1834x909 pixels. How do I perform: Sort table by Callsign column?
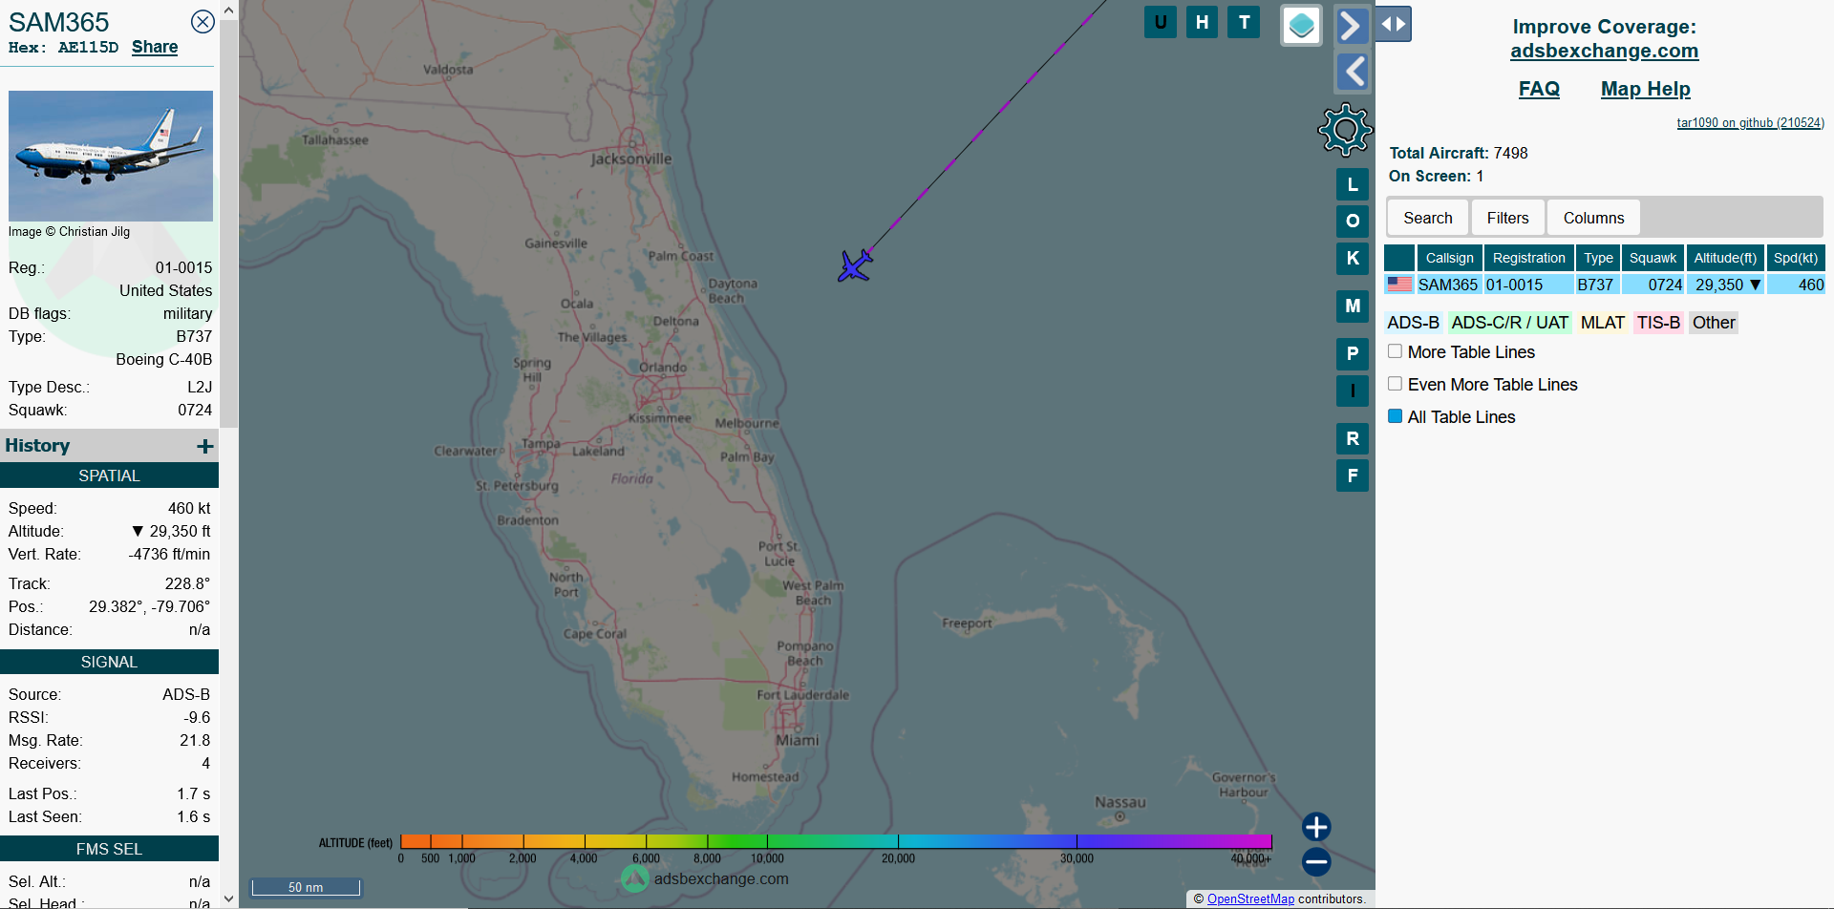[x=1449, y=258]
